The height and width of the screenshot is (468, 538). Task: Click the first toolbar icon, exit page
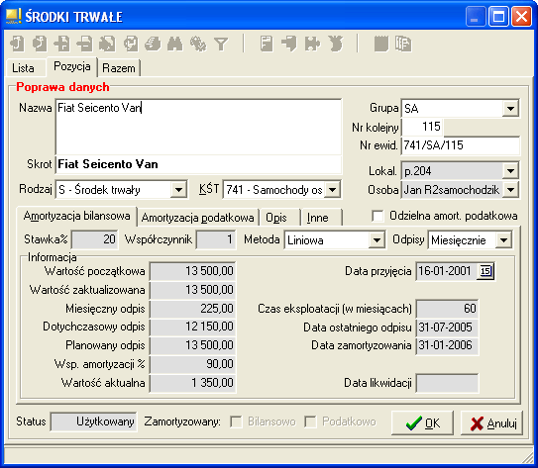[17, 44]
